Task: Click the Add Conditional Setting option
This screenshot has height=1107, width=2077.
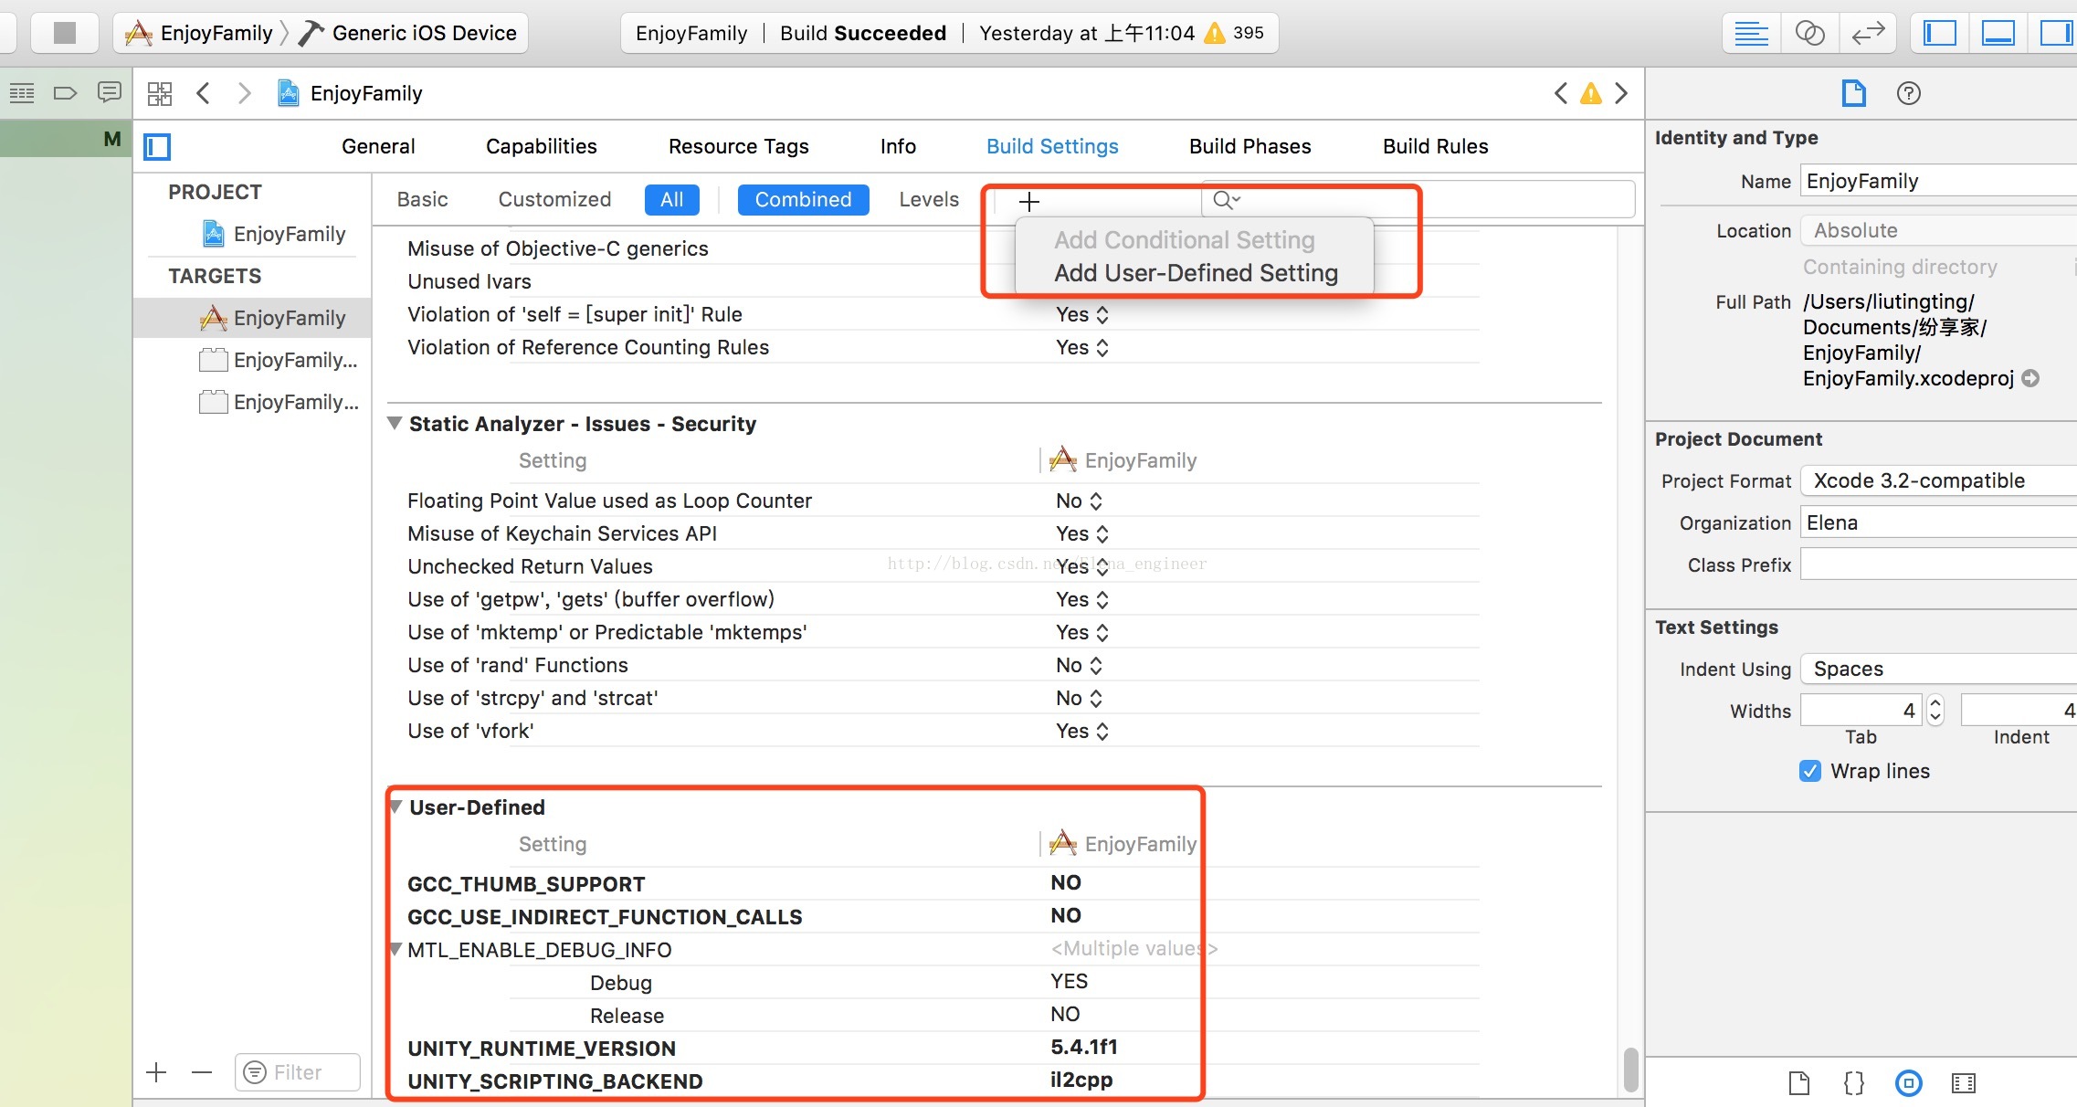Action: tap(1183, 239)
